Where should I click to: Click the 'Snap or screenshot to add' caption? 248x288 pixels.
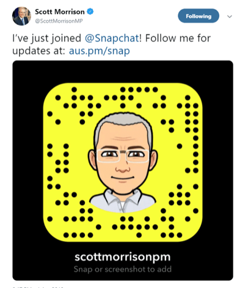[123, 269]
